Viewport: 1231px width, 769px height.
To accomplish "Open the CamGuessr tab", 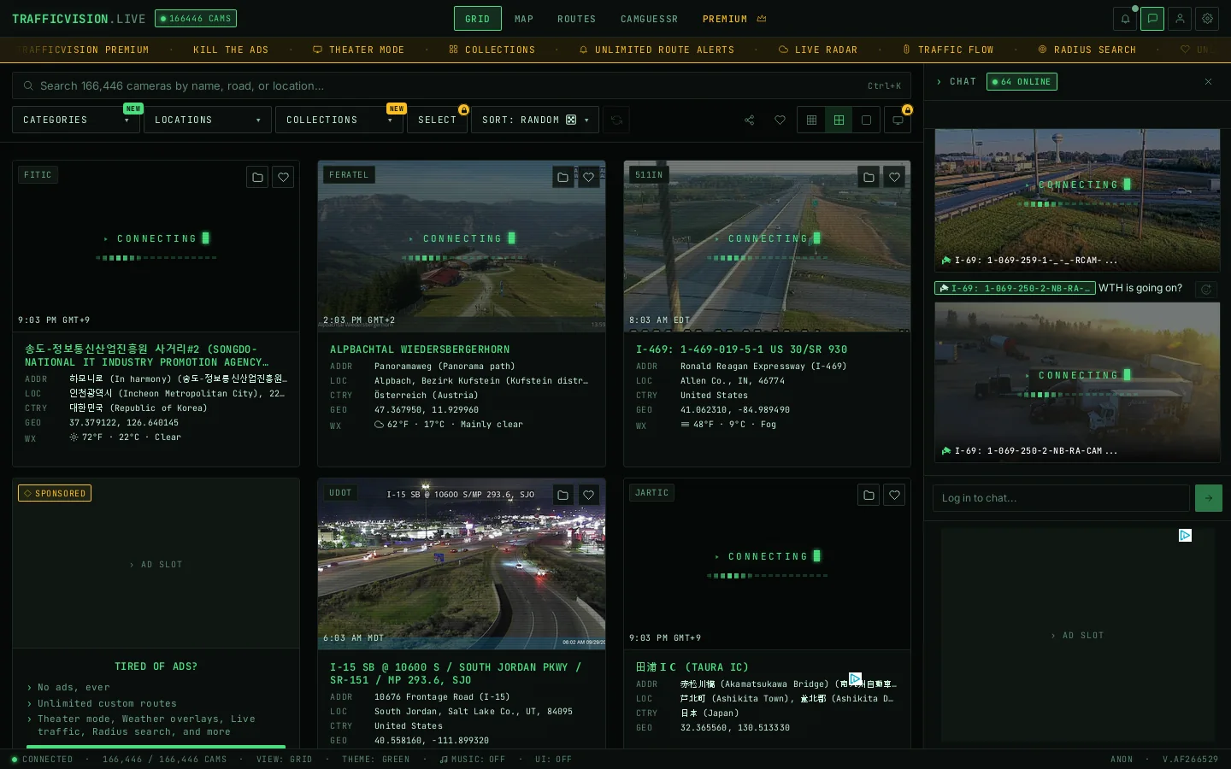I will [x=649, y=19].
